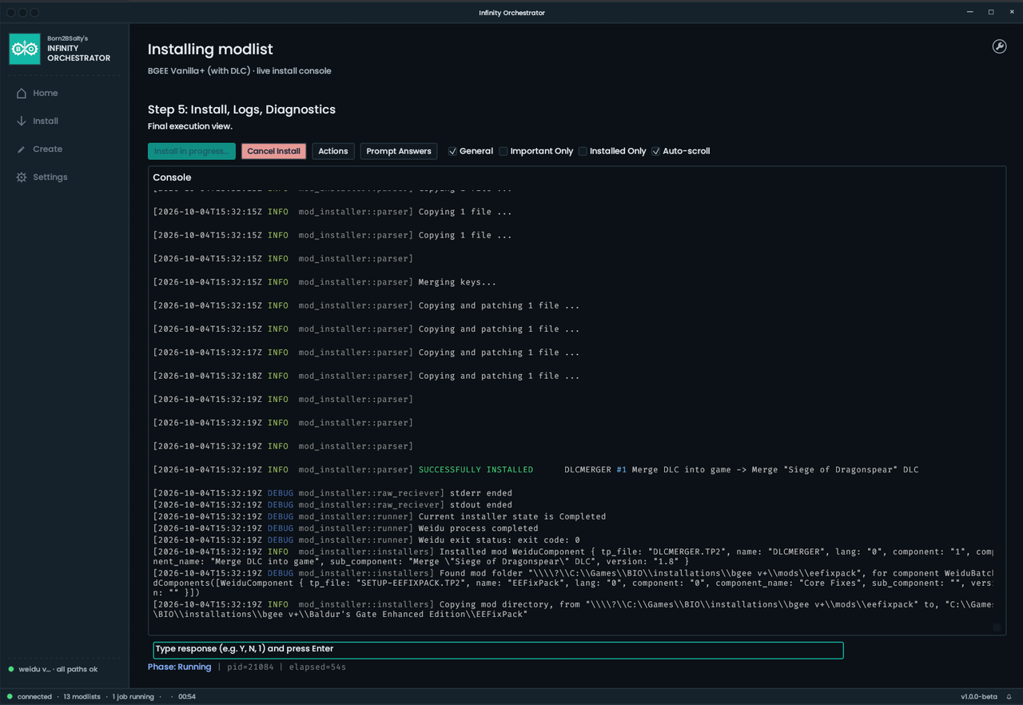Screen dimensions: 1023x705
Task: Click the Weidu process completed log line
Action: point(345,528)
